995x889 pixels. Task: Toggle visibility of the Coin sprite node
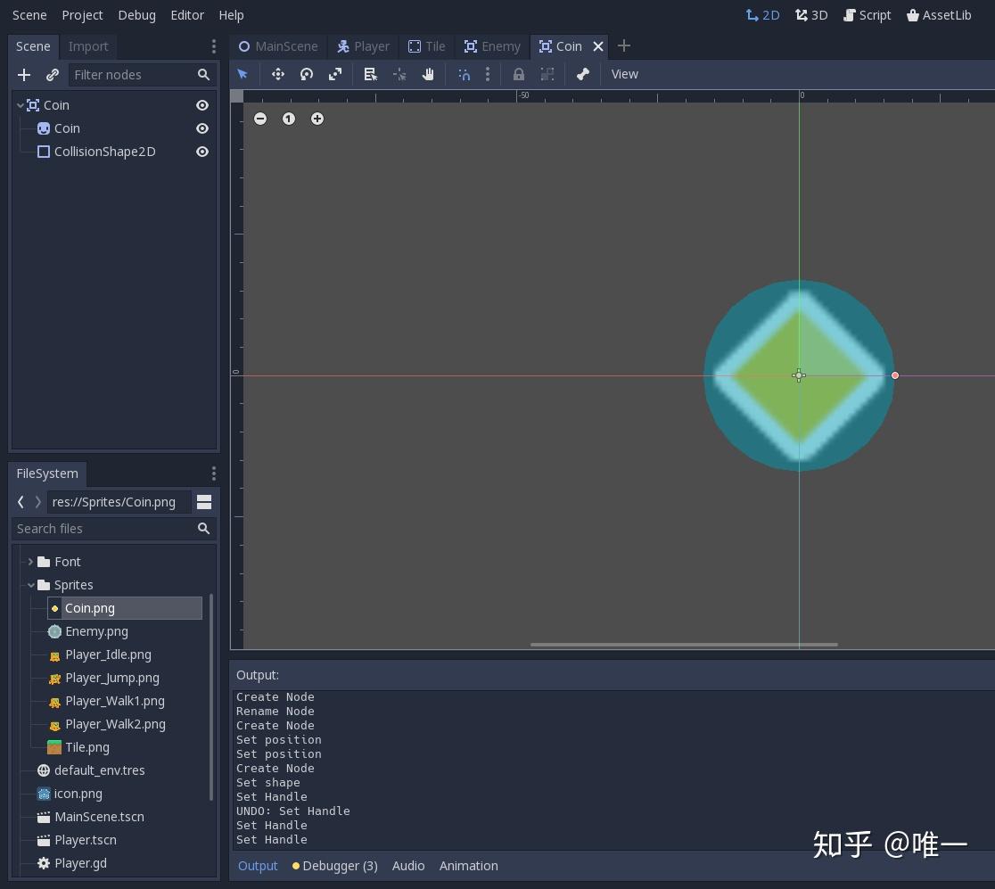coord(201,128)
